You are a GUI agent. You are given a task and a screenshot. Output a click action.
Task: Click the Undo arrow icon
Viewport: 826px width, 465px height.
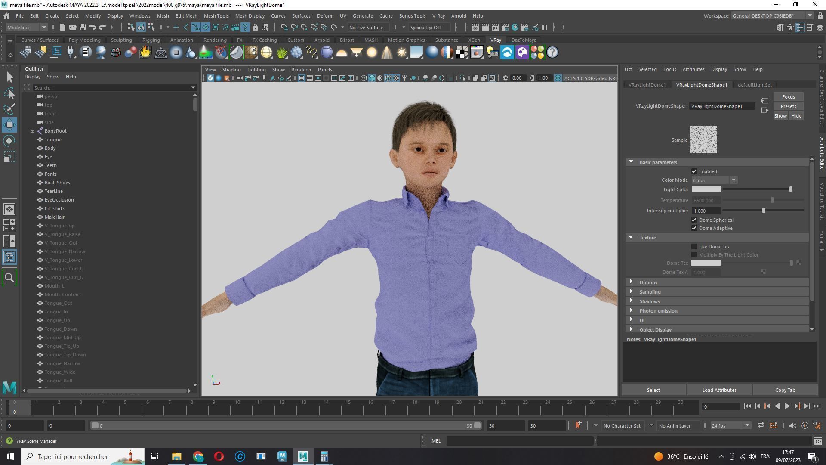coord(92,27)
